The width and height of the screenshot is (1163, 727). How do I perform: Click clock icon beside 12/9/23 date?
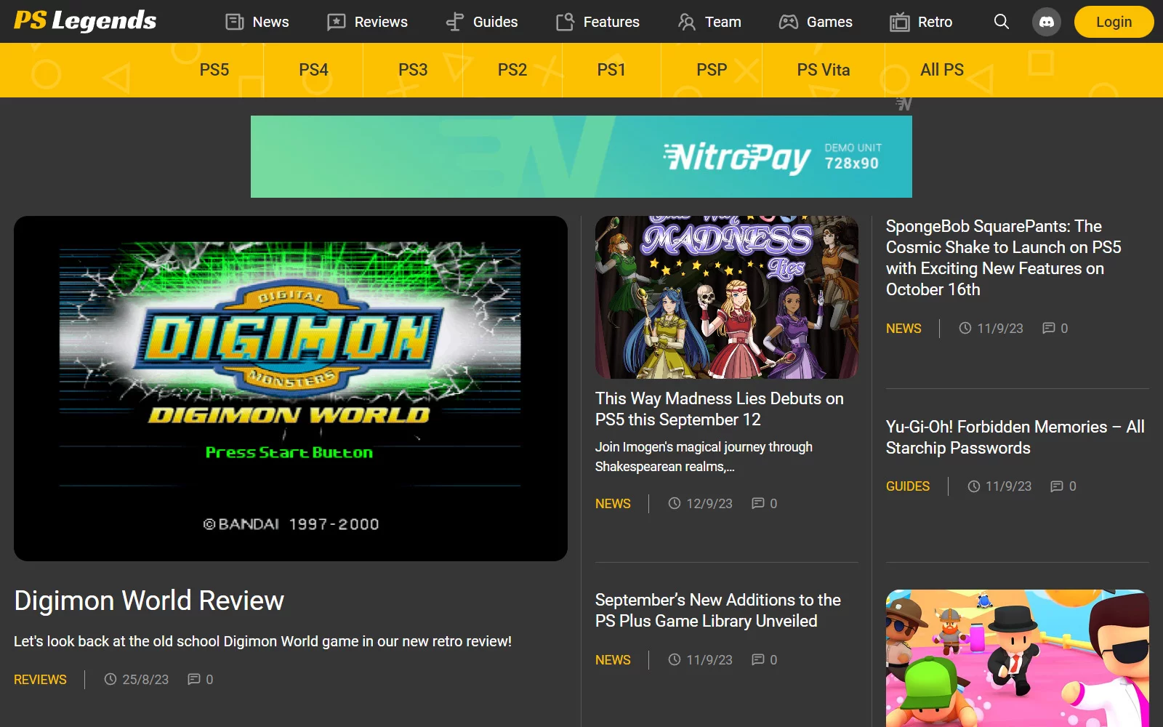pyautogui.click(x=675, y=503)
